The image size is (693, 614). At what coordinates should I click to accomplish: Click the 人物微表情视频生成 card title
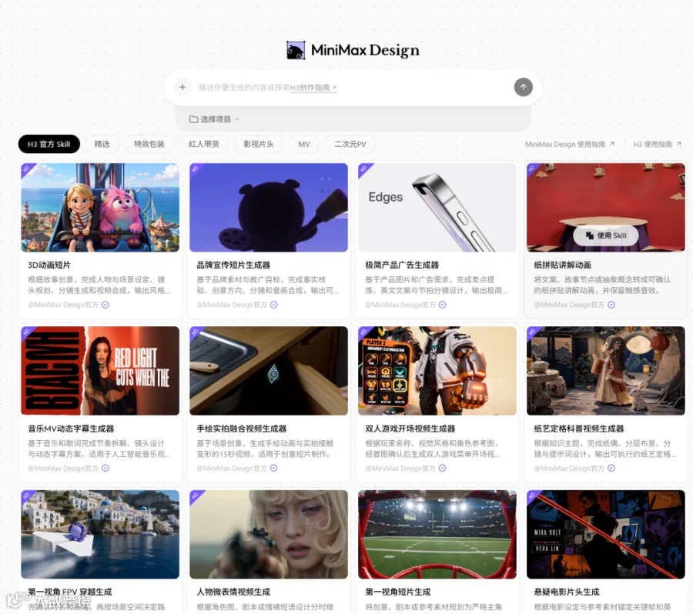[x=233, y=592]
